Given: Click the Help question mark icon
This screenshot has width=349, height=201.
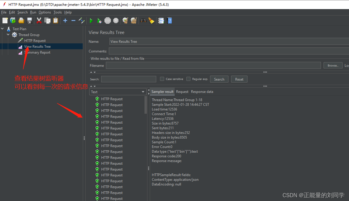Looking at the screenshot, I should (x=169, y=21).
